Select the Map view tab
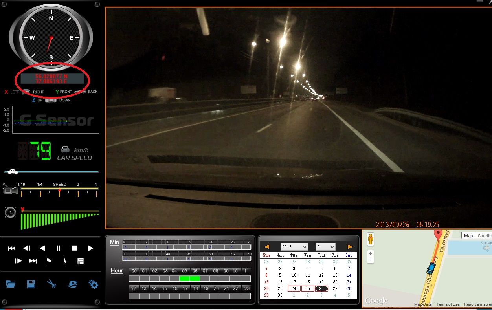This screenshot has height=310, width=492. coord(468,236)
